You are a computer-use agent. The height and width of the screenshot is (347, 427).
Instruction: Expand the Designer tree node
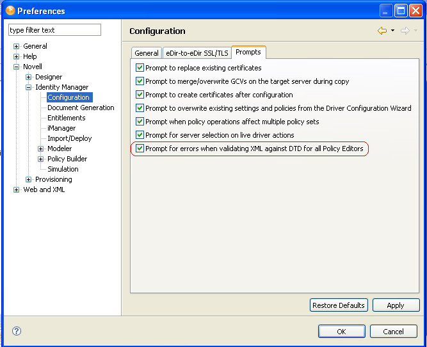click(x=28, y=77)
